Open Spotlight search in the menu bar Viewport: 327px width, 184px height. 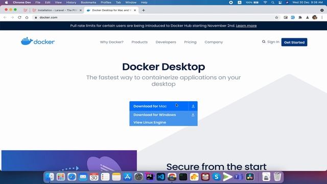click(x=273, y=3)
